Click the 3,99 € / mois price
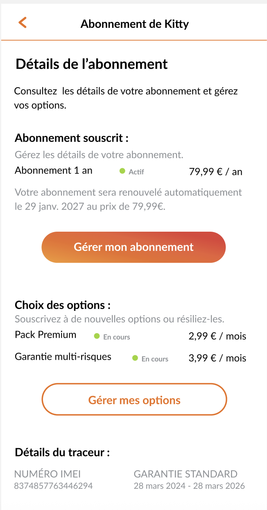 click(x=217, y=359)
